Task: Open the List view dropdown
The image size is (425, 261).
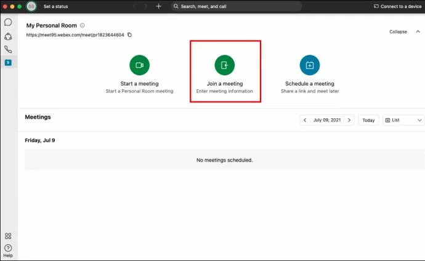Action: pos(403,120)
